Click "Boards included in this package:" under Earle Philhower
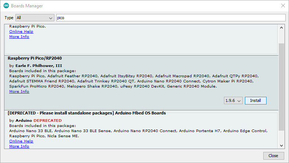Image resolution: width=289 pixels, height=163 pixels. [x=43, y=71]
